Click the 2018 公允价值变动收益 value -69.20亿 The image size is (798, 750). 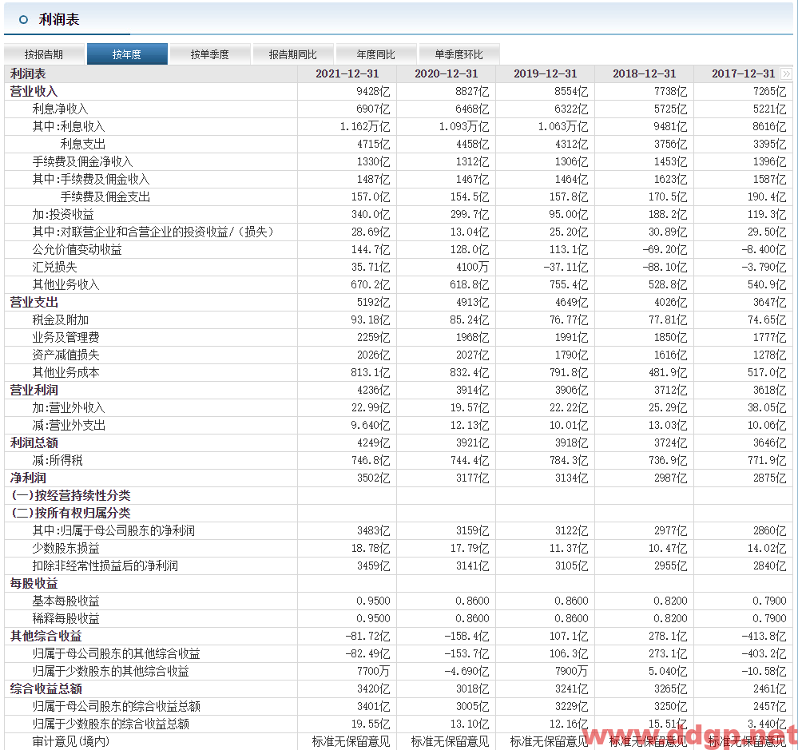pos(664,250)
